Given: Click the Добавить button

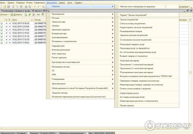Looking at the screenshot, I should [16, 15].
